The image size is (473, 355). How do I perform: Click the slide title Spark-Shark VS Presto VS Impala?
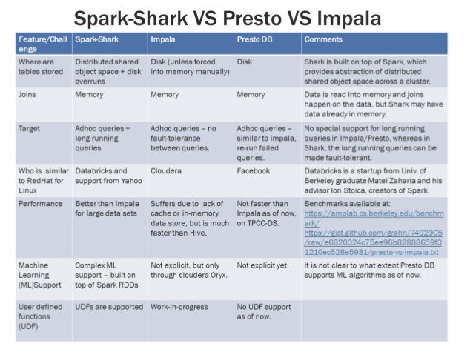[228, 18]
